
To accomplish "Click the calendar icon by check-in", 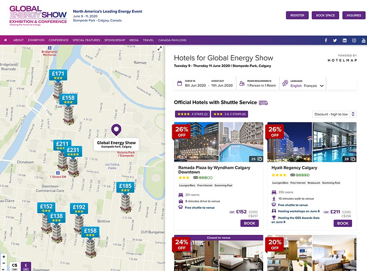I will point(179,83).
